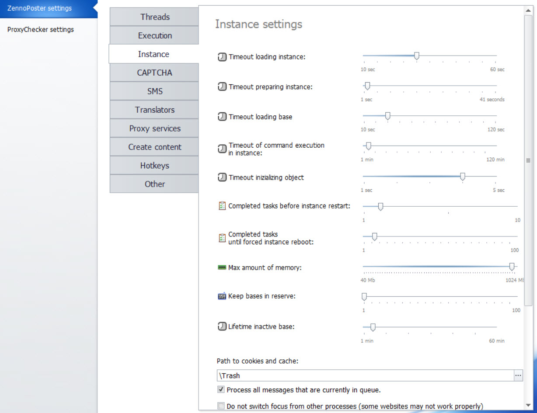Image resolution: width=537 pixels, height=413 pixels.
Task: Open the Threads settings tab
Action: click(x=154, y=17)
